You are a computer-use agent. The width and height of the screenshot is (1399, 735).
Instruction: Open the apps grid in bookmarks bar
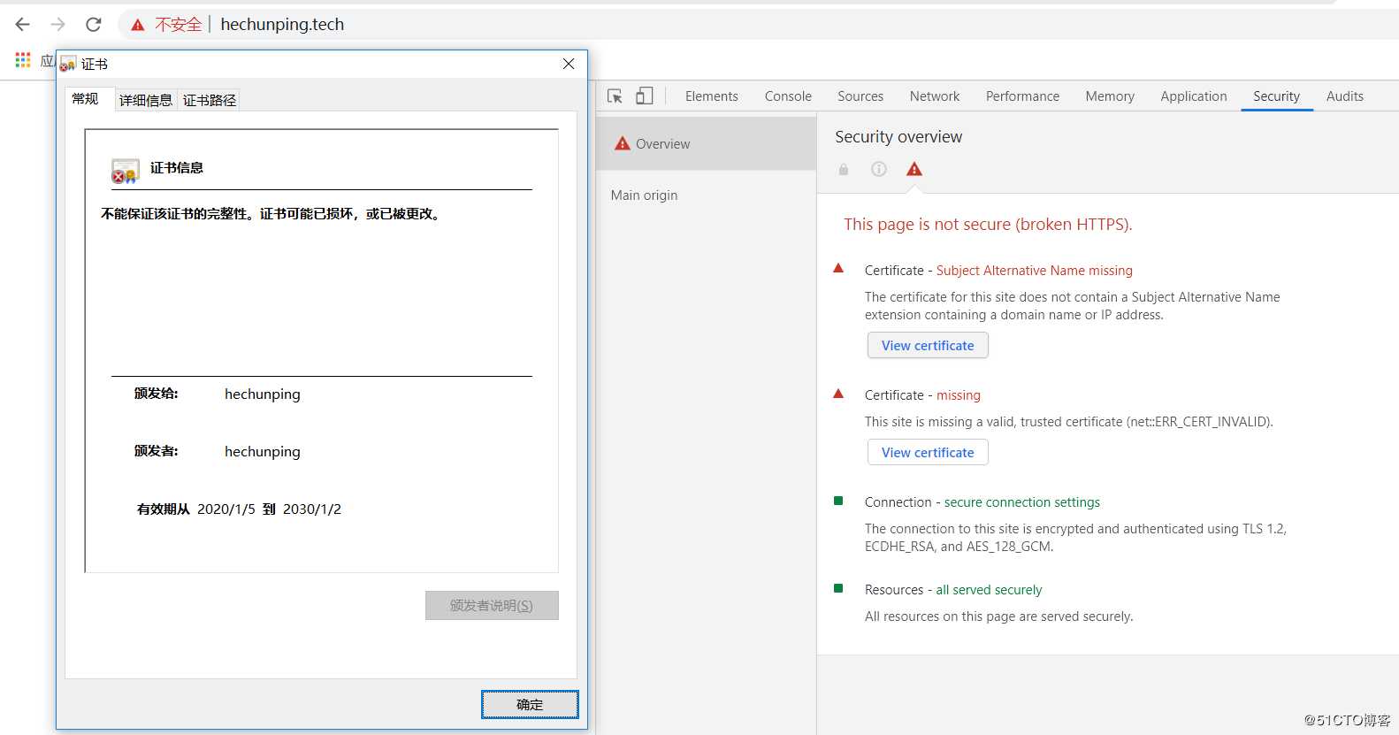(x=23, y=60)
